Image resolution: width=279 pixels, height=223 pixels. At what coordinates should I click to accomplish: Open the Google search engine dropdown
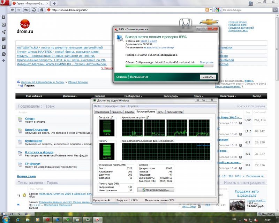(218, 10)
